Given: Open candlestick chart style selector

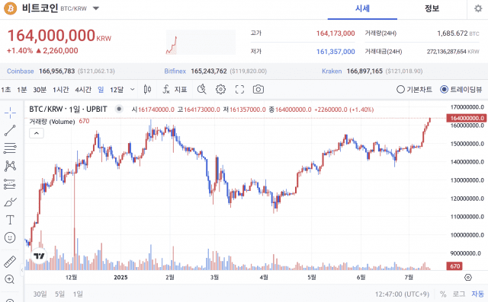Looking at the screenshot, I should (x=147, y=90).
